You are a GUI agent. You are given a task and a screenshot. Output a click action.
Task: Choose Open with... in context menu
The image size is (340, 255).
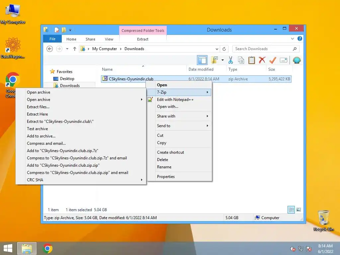(179, 107)
